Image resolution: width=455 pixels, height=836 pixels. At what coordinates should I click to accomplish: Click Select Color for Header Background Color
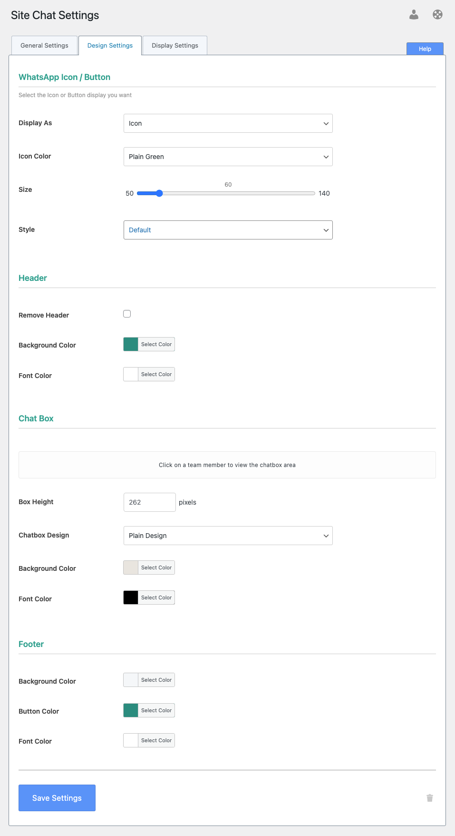(156, 344)
